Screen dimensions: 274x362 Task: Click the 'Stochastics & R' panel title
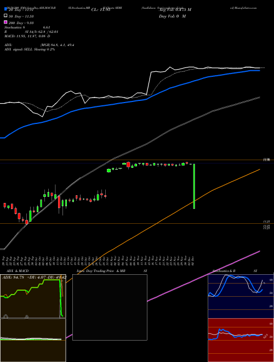(224, 271)
